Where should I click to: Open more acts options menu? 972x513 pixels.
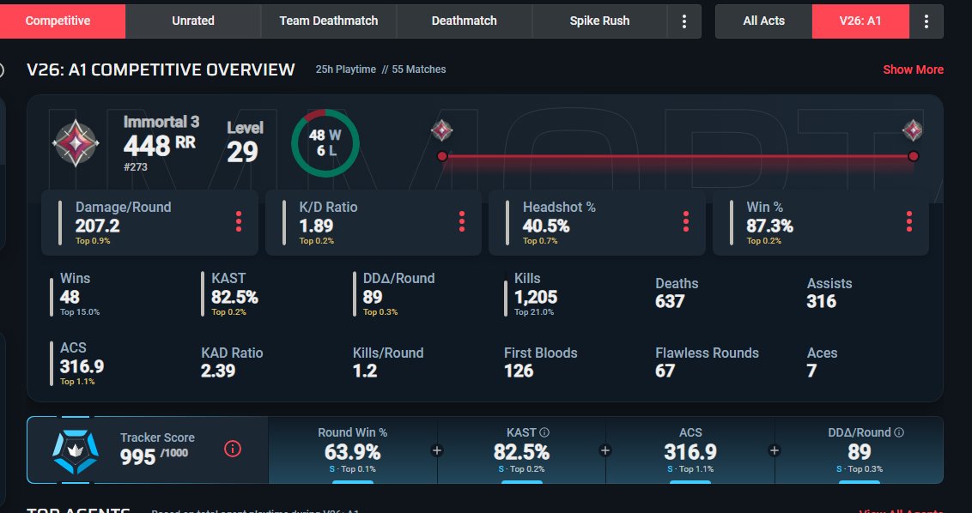coord(926,21)
